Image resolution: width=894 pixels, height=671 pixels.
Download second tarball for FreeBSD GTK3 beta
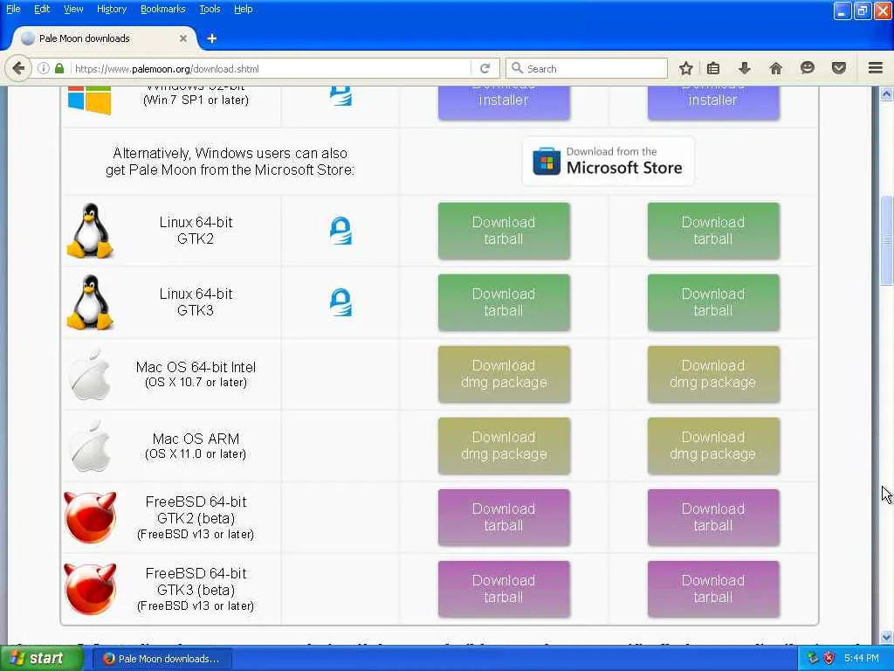[x=713, y=589]
